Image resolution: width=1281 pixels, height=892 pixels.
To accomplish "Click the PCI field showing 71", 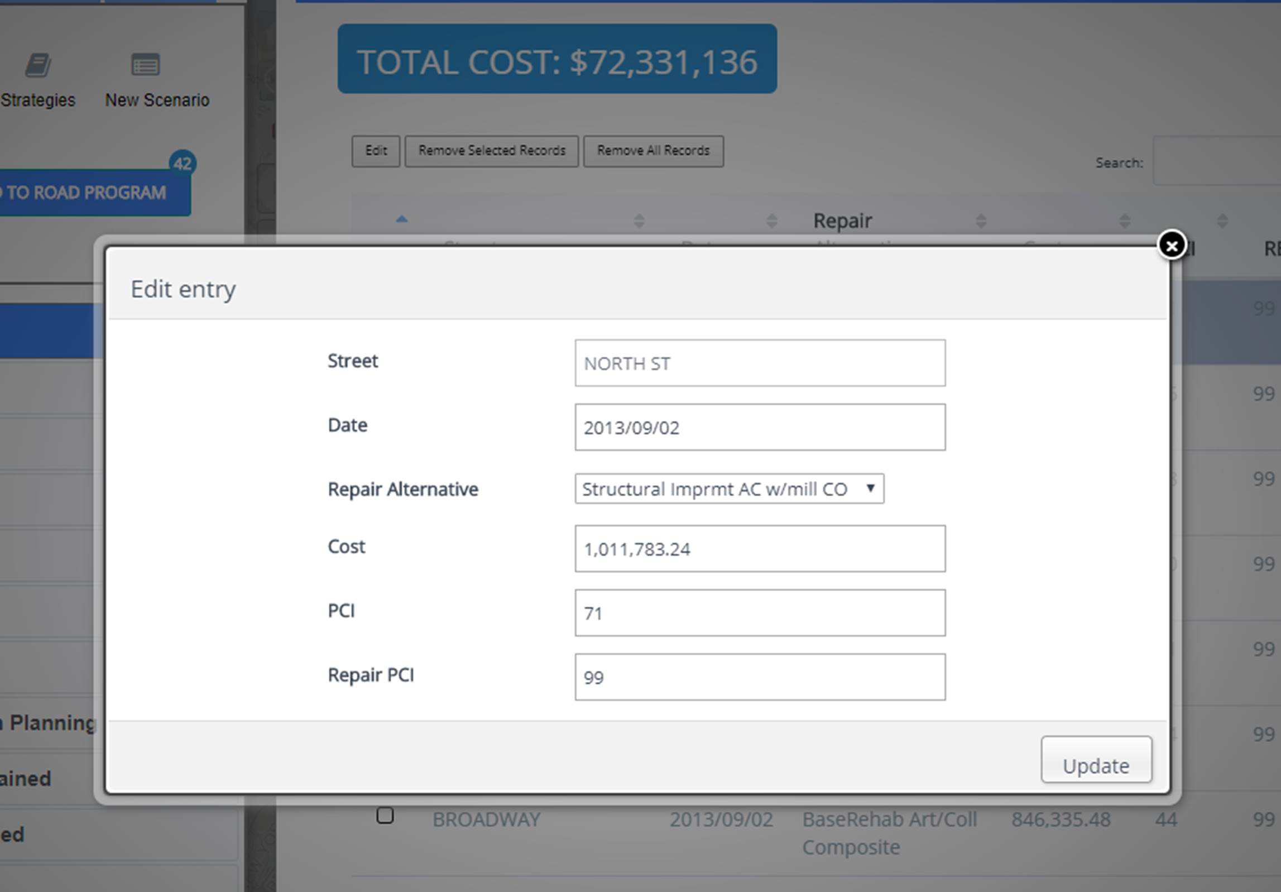I will point(760,613).
